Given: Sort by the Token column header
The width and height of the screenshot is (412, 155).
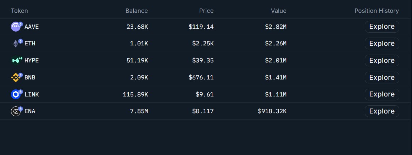Looking at the screenshot, I should tap(20, 11).
